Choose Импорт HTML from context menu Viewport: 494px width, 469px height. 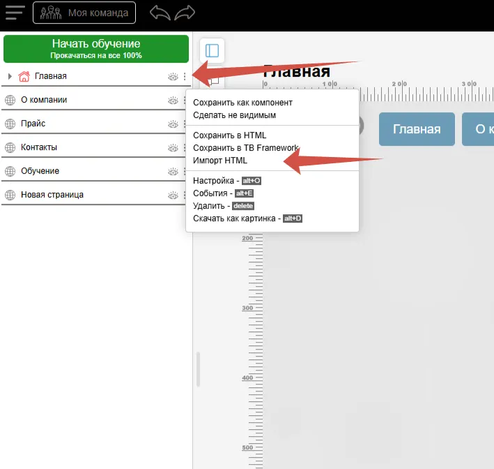pos(219,161)
